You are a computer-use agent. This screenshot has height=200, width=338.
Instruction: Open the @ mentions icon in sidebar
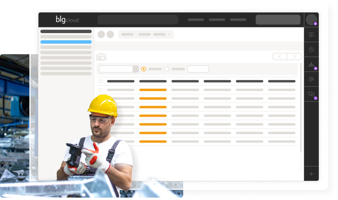coord(311,80)
